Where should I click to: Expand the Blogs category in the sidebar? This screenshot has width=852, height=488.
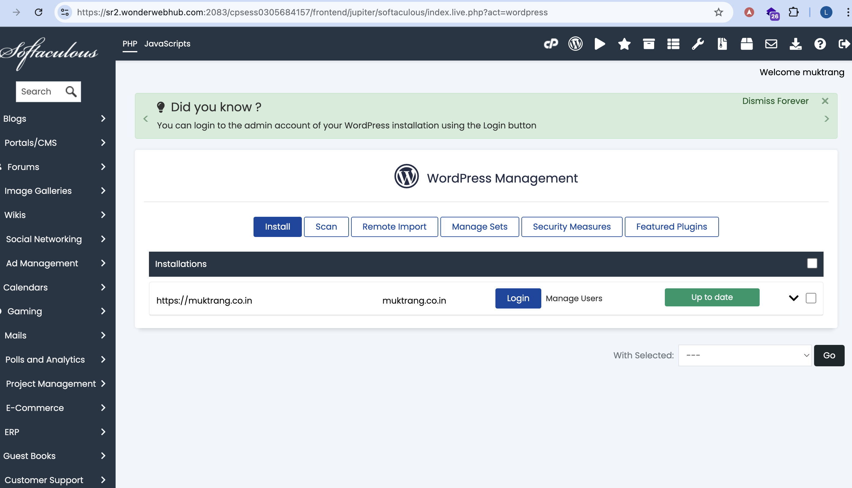(54, 119)
